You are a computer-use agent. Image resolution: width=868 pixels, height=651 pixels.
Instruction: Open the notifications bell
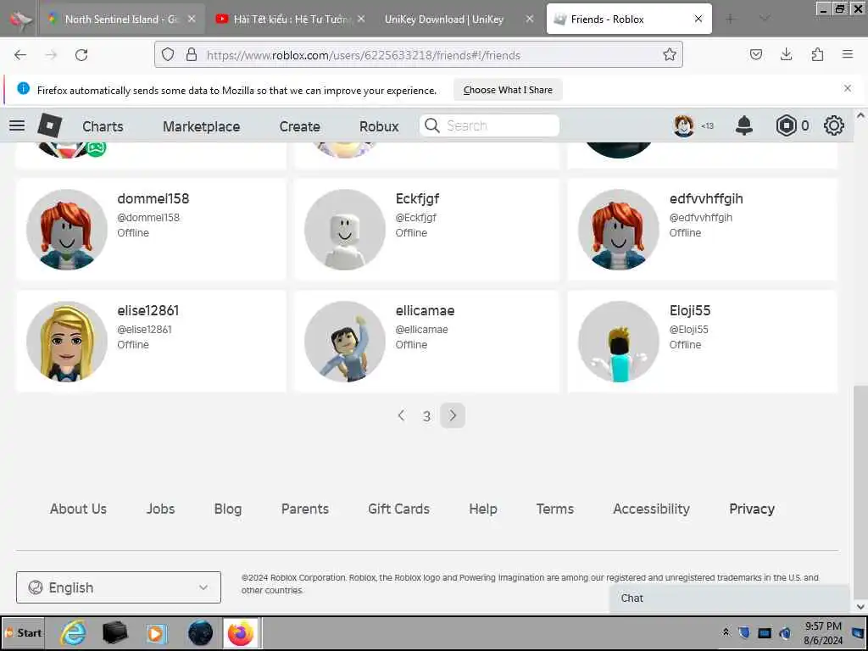click(744, 125)
